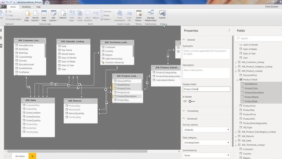The height and width of the screenshot is (159, 282).
Task: Switch to the Data view sidebar icon
Action: coord(1,38)
